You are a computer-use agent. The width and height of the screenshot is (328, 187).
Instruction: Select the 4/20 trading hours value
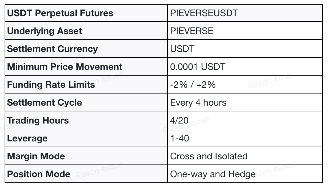(x=179, y=121)
